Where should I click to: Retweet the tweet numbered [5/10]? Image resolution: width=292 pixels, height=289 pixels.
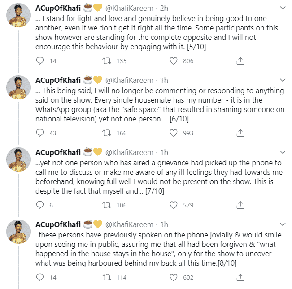coord(107,60)
